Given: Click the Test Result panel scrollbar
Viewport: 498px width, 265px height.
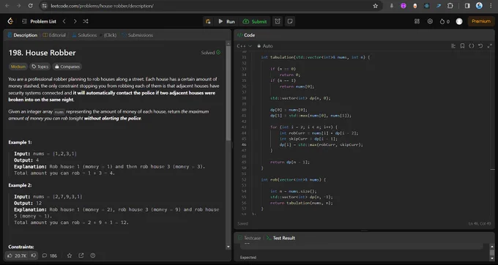Looking at the screenshot, I should coord(492,253).
